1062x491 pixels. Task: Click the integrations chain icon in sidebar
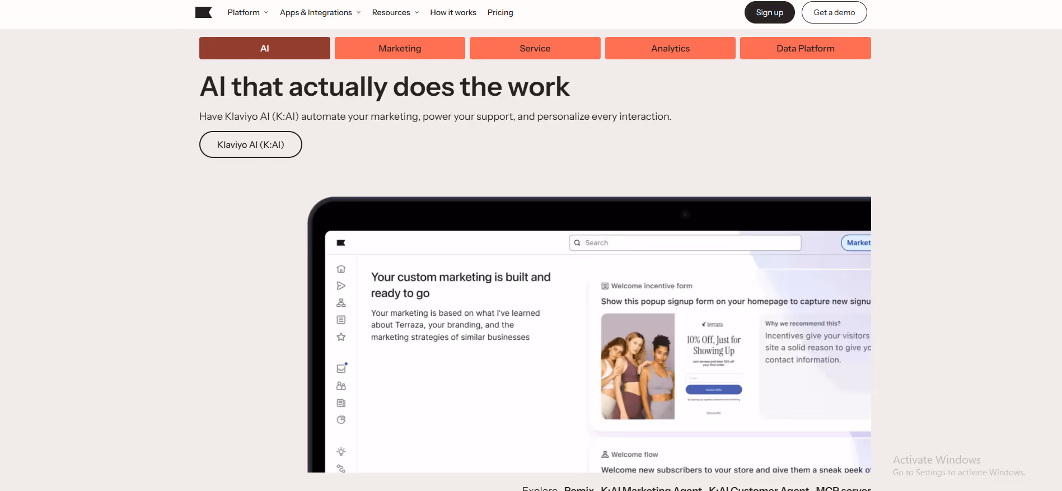(341, 468)
